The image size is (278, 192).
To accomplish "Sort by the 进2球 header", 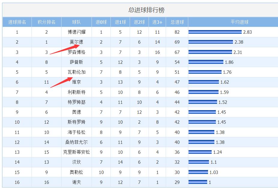I will tap(139, 22).
